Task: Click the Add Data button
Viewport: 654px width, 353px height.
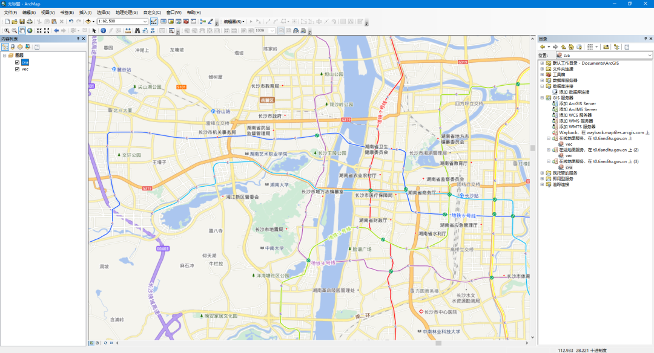Action: (88, 21)
